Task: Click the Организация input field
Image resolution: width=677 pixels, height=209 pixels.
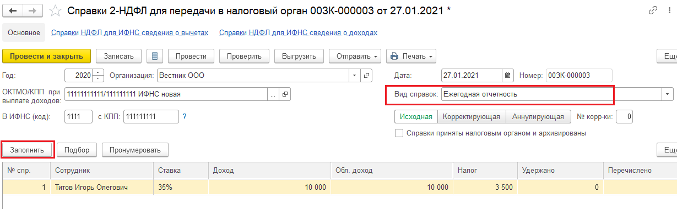Action: pyautogui.click(x=253, y=75)
